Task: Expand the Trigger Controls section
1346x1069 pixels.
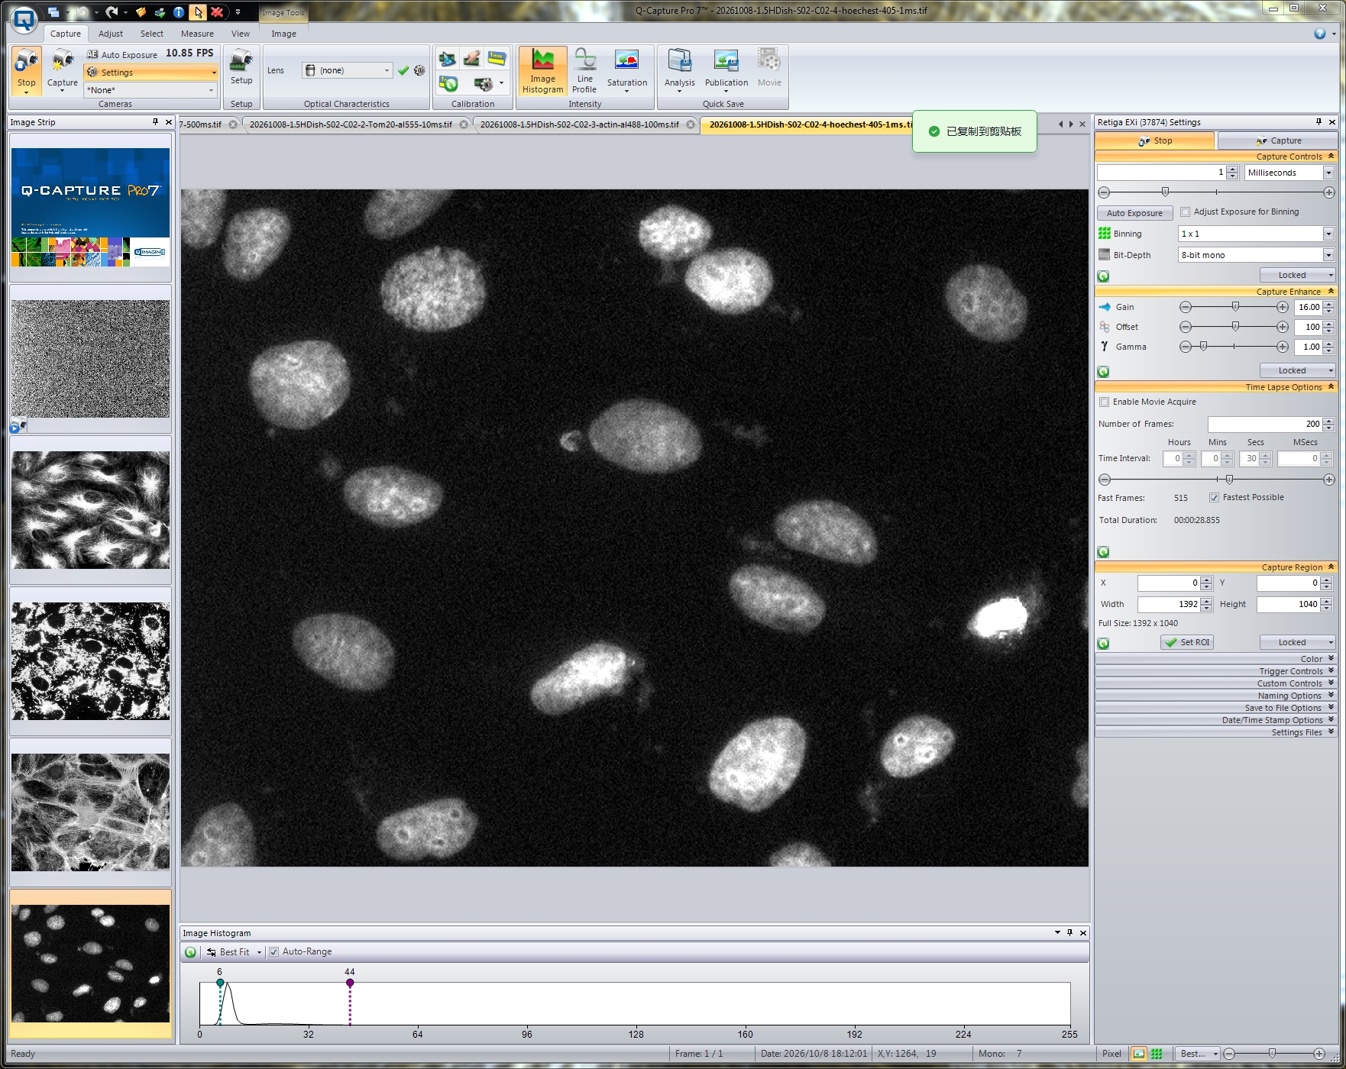Action: click(x=1215, y=671)
